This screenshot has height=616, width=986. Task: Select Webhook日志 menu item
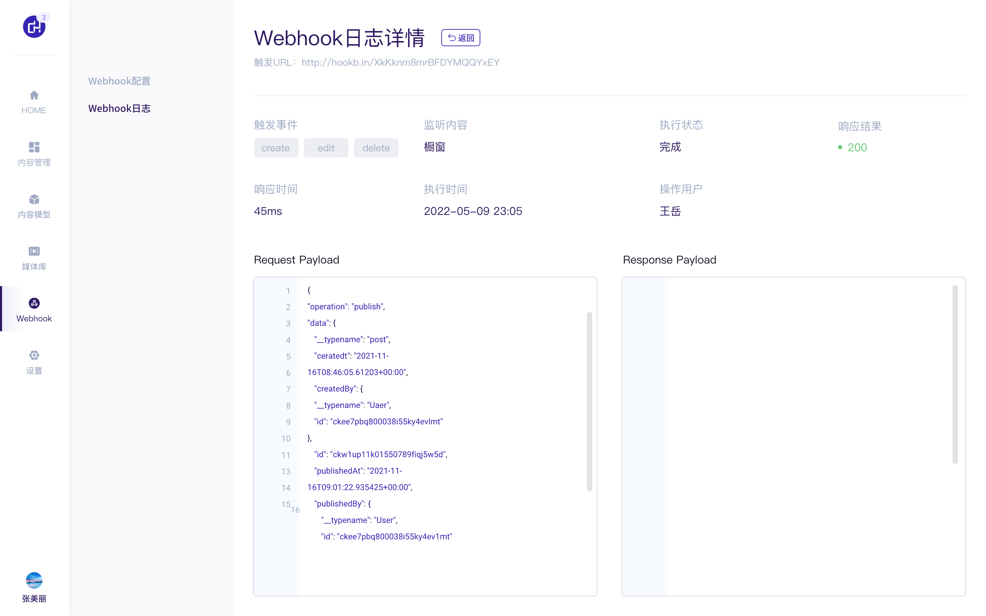[119, 108]
